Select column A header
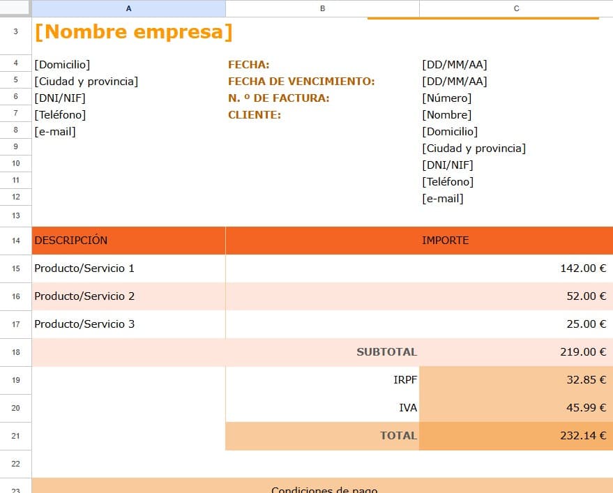This screenshot has width=613, height=493. pos(128,8)
